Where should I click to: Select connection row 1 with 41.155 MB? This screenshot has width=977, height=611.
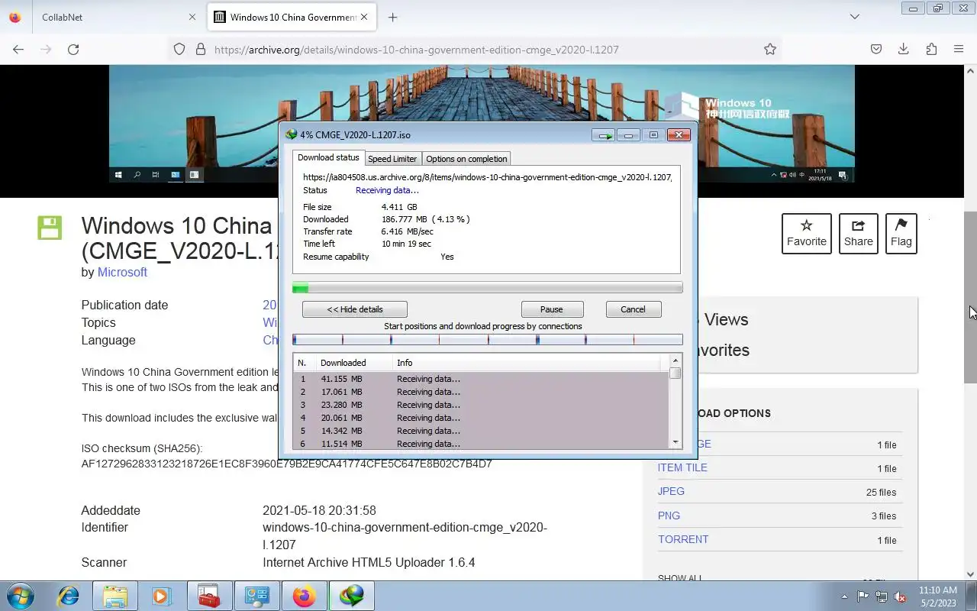[481, 379]
